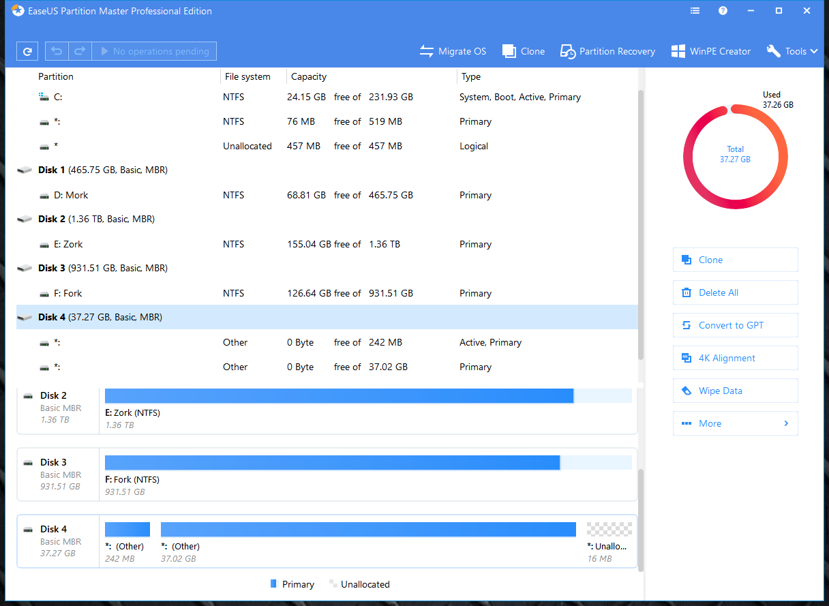Expand the Tools dropdown menu
Viewport: 829px width, 606px height.
coord(792,51)
